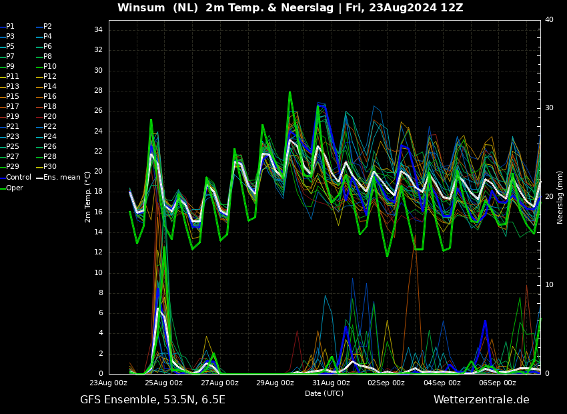Select the P17 legend label
Viewport: 567px width, 414px height.
(9, 107)
